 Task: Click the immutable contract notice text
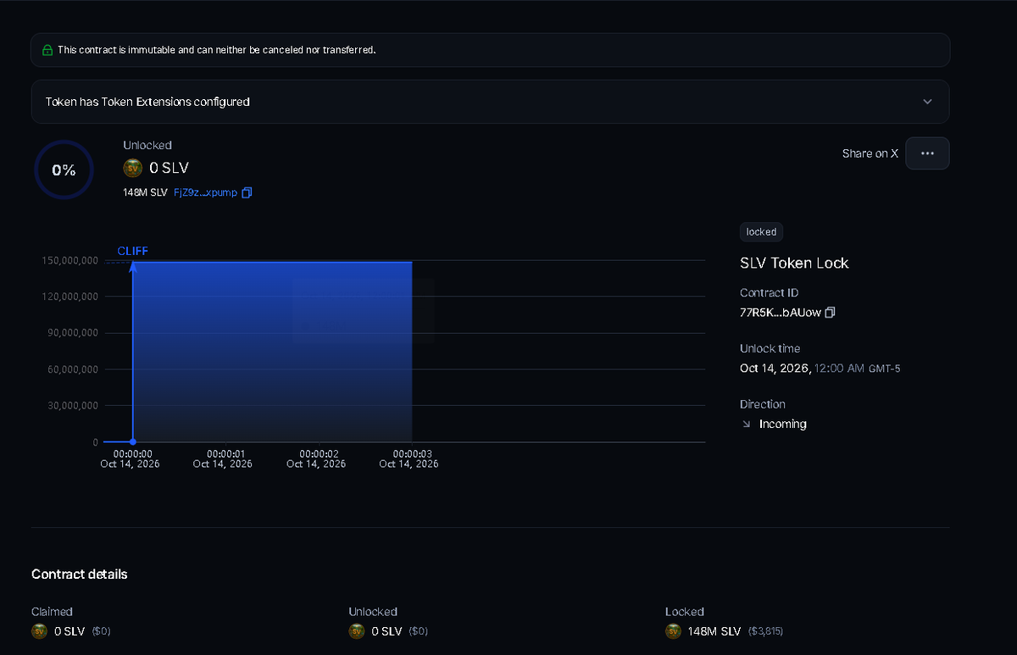(217, 50)
